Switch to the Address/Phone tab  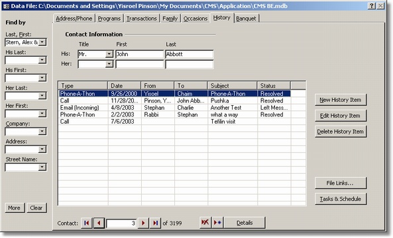click(74, 19)
